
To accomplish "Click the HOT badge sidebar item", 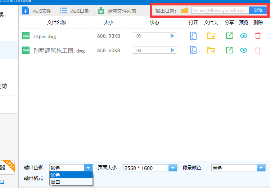I will tap(7, 167).
